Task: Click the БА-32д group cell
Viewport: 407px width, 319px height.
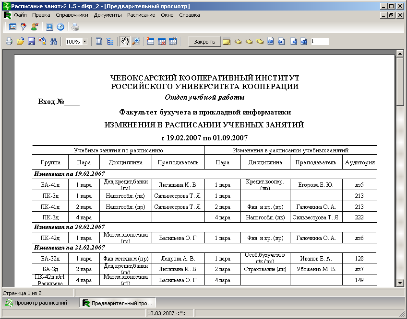Action: pyautogui.click(x=50, y=259)
